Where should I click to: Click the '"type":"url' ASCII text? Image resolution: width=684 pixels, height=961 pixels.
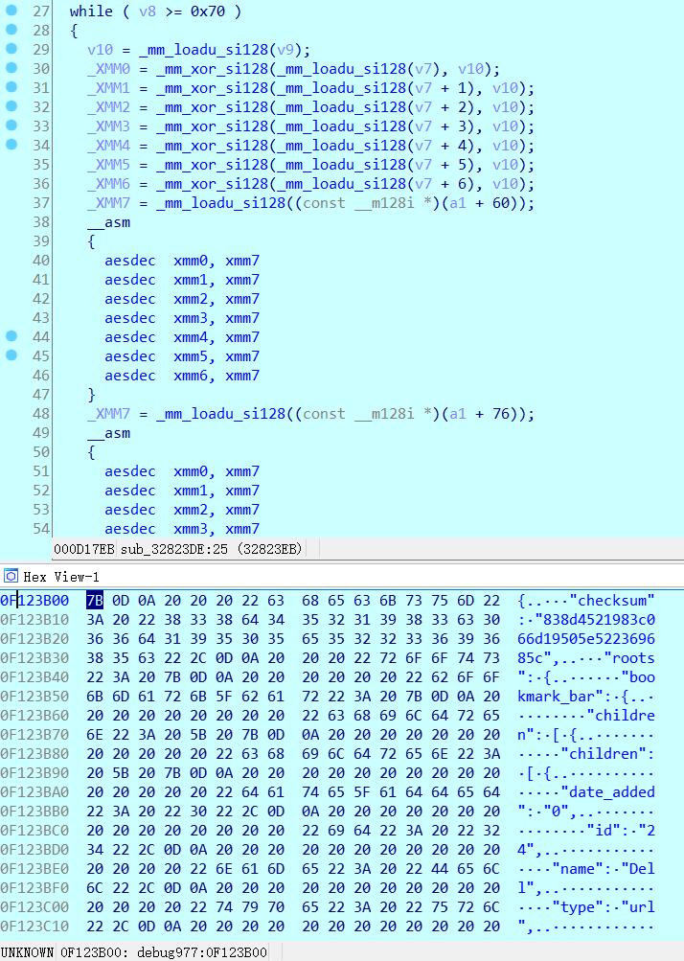tap(604, 906)
